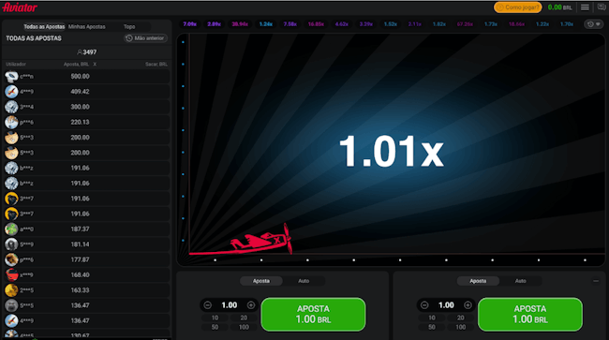Decrease bet amount in second bet panel
The height and width of the screenshot is (340, 609).
point(424,305)
